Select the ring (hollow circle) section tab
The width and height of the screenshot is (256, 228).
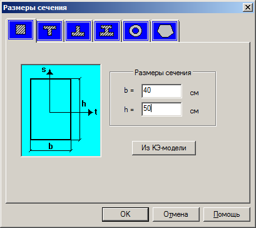pyautogui.click(x=136, y=31)
